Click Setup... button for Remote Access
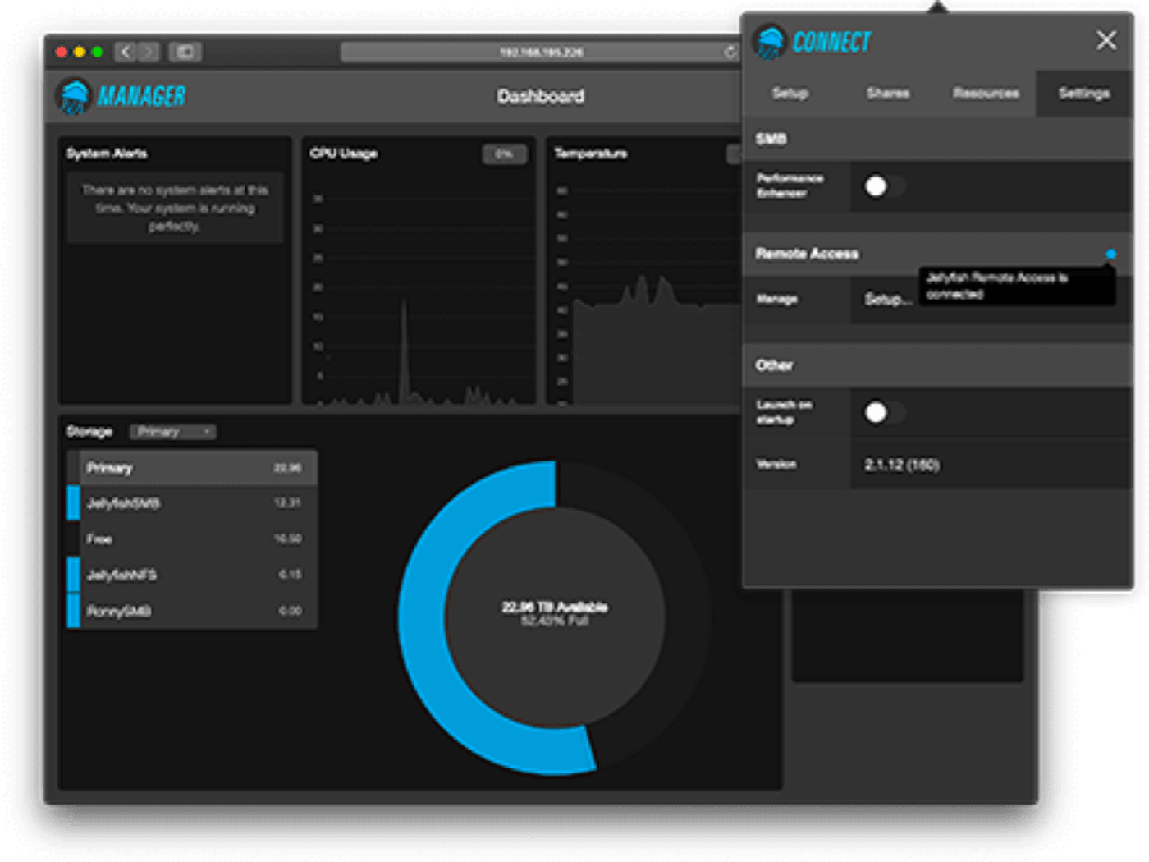Screen dimensions: 1149x862 (887, 300)
